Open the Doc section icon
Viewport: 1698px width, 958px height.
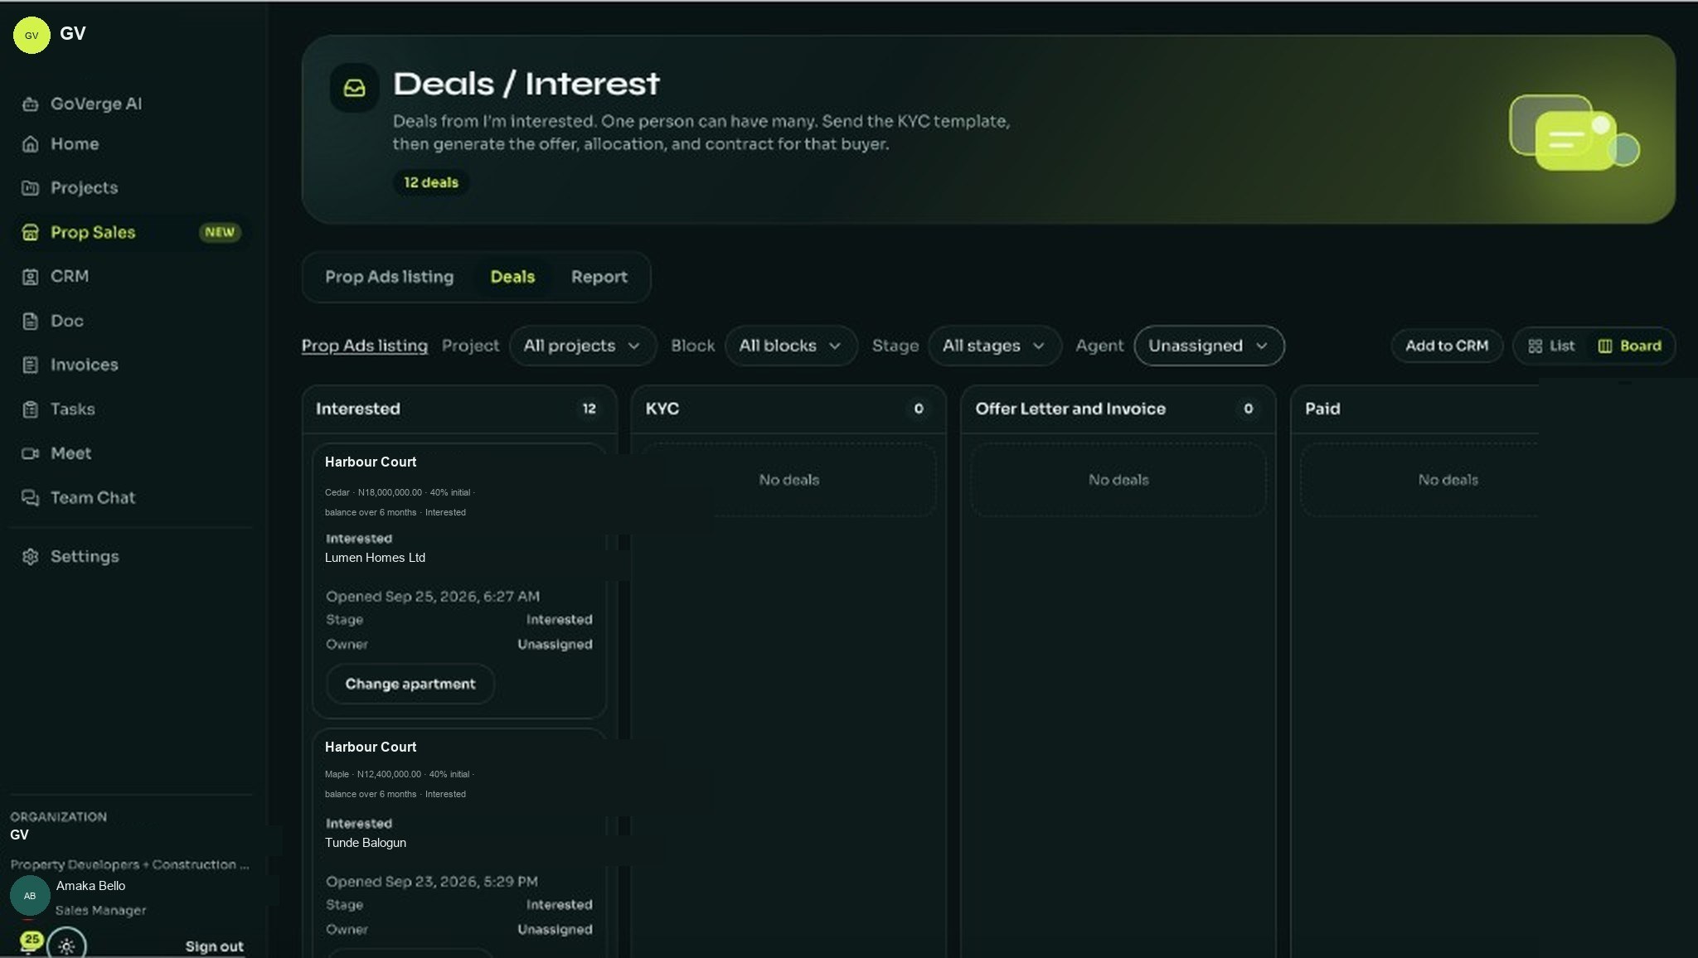pyautogui.click(x=31, y=322)
